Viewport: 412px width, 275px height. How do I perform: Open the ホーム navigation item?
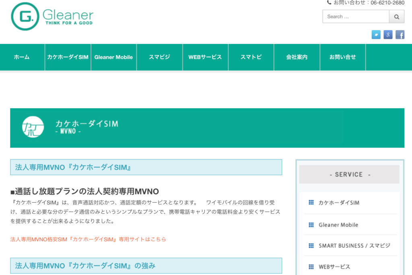point(22,57)
